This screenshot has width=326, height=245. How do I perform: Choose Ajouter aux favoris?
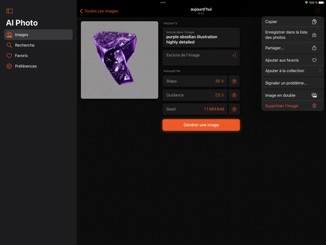tap(292, 60)
